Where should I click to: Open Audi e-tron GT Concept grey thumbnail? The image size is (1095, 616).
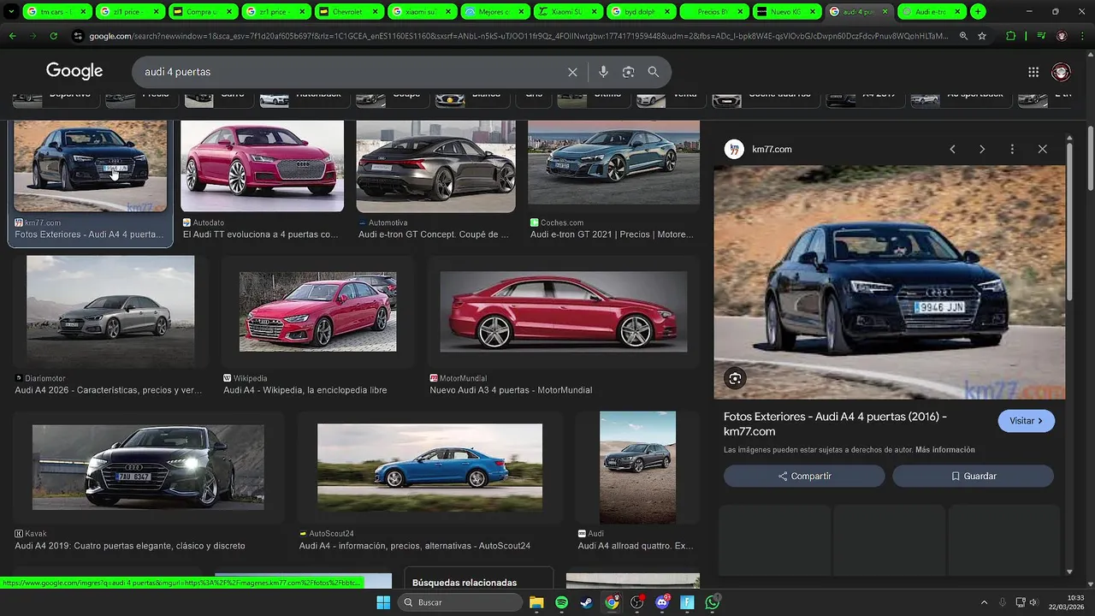435,166
